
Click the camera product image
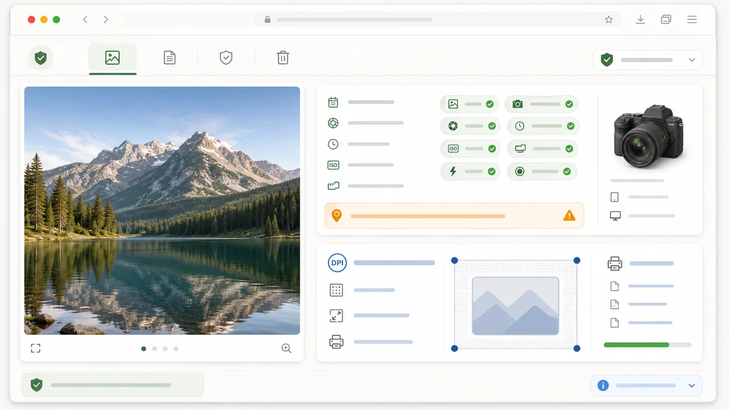[649, 135]
